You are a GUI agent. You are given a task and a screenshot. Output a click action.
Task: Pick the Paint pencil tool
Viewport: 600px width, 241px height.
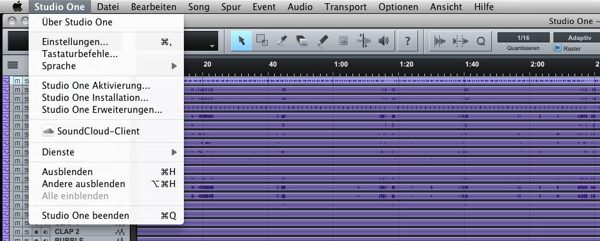click(323, 41)
